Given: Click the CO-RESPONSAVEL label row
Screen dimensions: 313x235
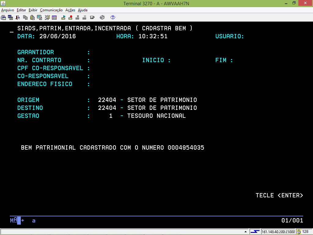Looking at the screenshot, I should pyautogui.click(x=43, y=76).
